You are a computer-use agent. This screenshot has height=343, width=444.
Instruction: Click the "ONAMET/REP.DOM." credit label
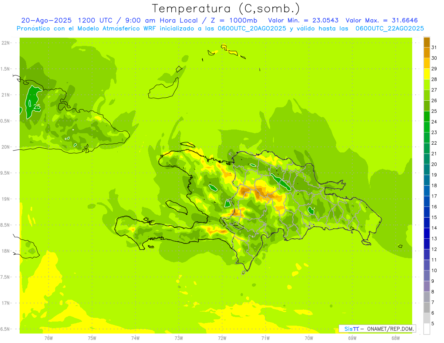point(391,329)
